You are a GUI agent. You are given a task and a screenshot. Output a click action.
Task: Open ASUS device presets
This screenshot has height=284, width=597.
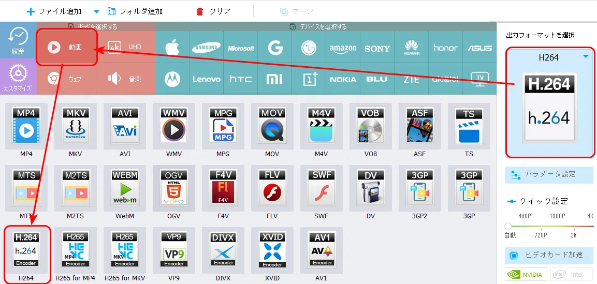(480, 48)
